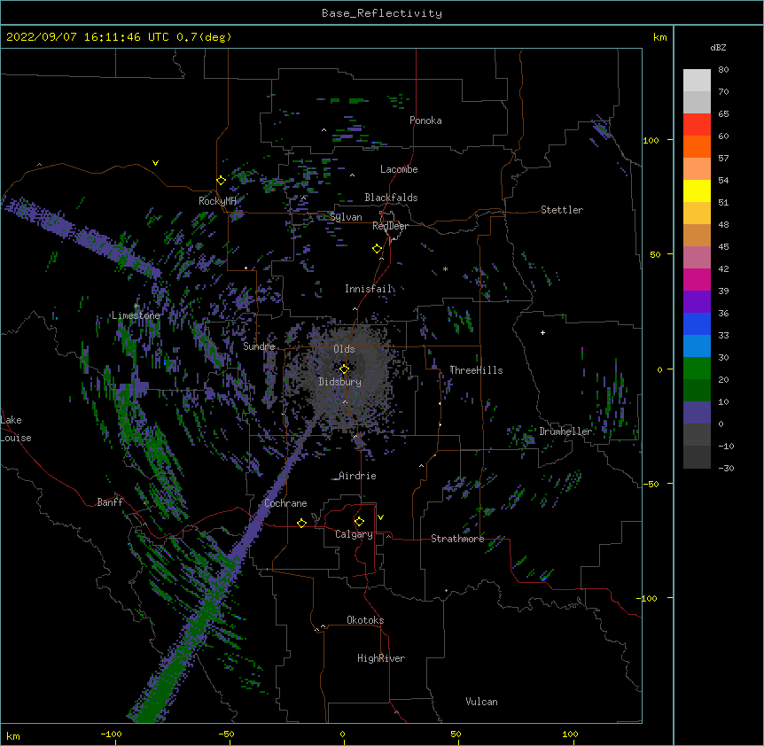Click the Olds town label
The height and width of the screenshot is (746, 764).
[344, 349]
